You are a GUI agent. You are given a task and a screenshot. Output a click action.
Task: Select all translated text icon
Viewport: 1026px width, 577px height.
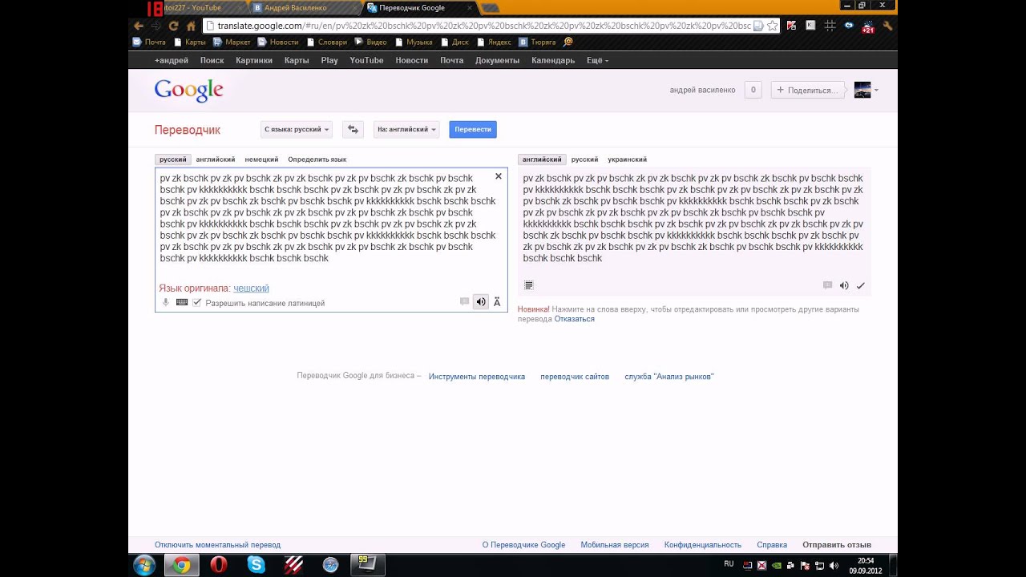point(529,285)
